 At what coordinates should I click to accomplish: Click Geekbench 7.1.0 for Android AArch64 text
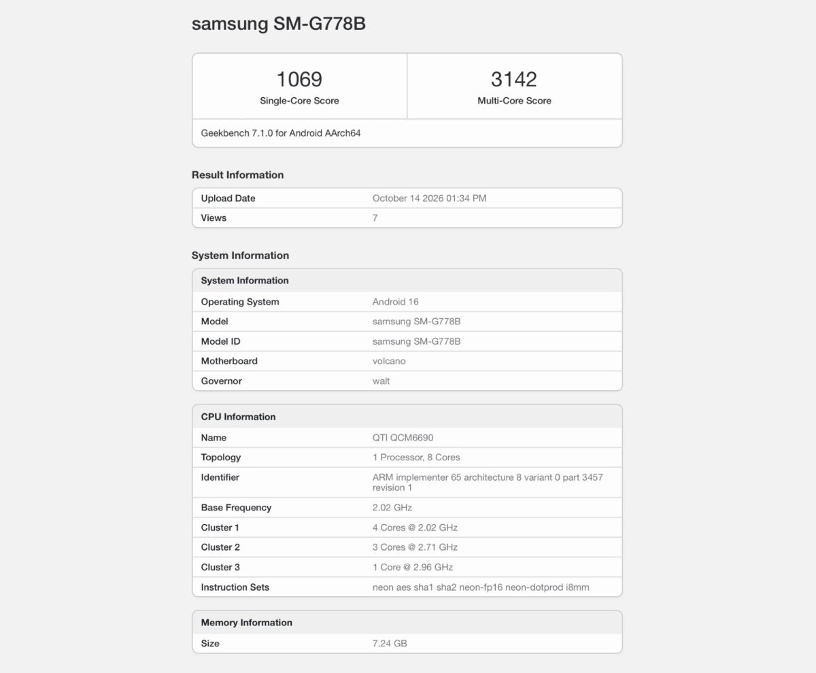click(281, 133)
